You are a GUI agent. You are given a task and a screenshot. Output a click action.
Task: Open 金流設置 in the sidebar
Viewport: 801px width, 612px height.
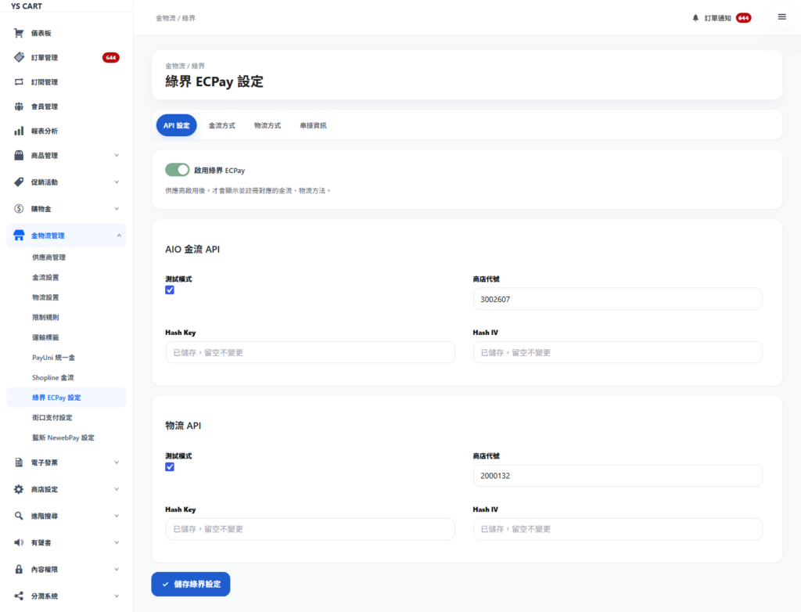[45, 277]
